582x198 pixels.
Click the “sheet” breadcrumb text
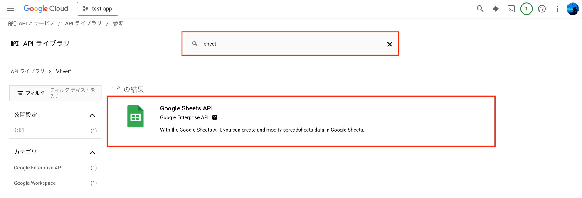64,71
